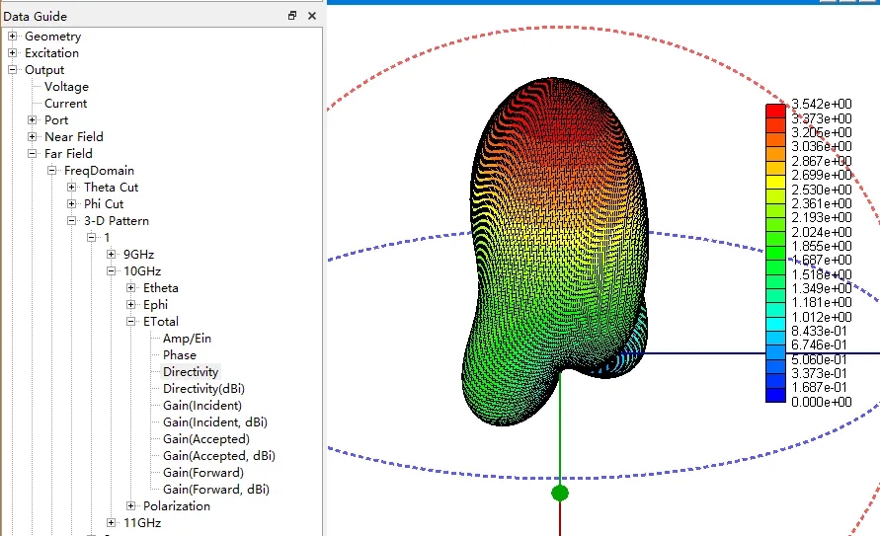Expand the Near Field node
The width and height of the screenshot is (880, 536).
pos(32,137)
